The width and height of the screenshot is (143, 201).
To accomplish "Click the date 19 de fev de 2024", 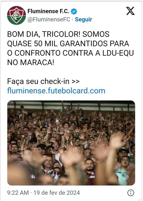I will [57, 193].
